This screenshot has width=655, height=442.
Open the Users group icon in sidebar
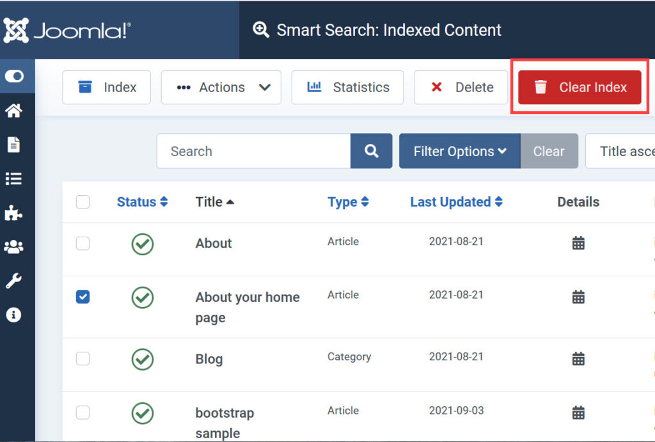[x=13, y=247]
